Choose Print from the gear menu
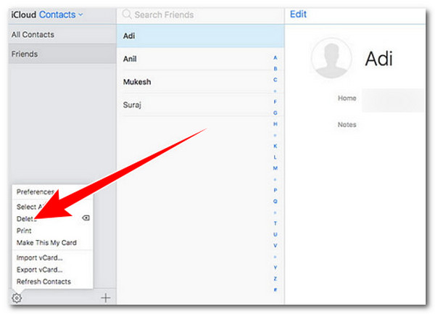 point(25,231)
